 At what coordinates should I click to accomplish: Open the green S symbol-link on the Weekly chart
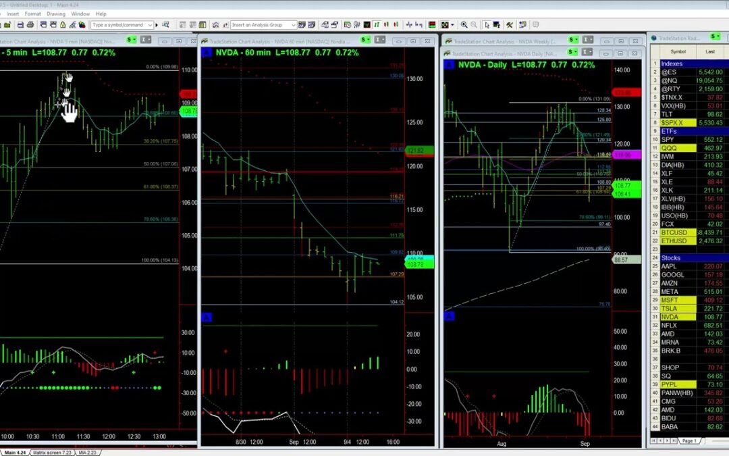tap(573, 40)
